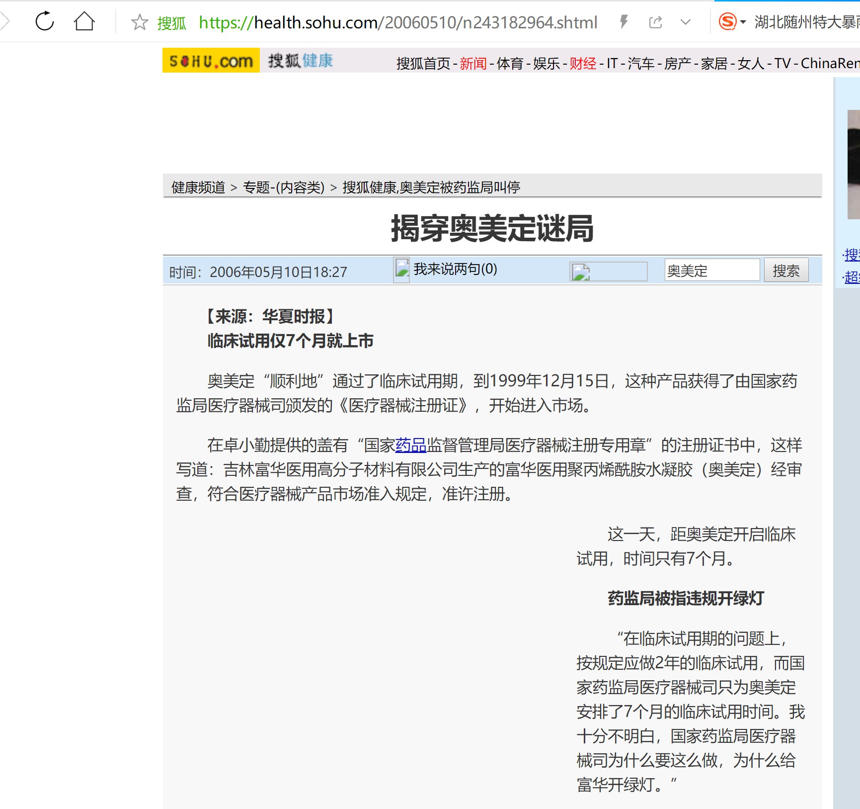The width and height of the screenshot is (860, 809).
Task: Open the 女人 navigation link
Action: (x=751, y=63)
